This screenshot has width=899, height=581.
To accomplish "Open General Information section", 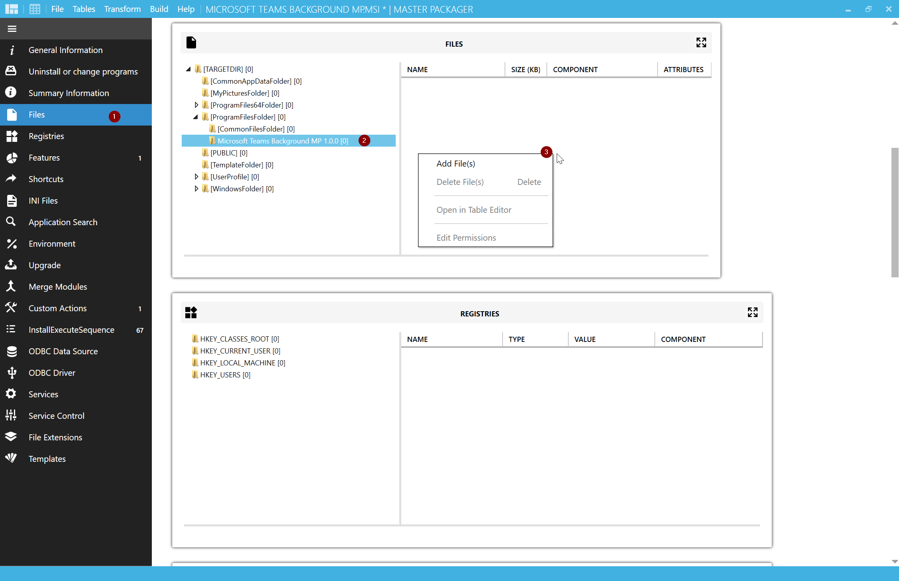I will (x=76, y=50).
